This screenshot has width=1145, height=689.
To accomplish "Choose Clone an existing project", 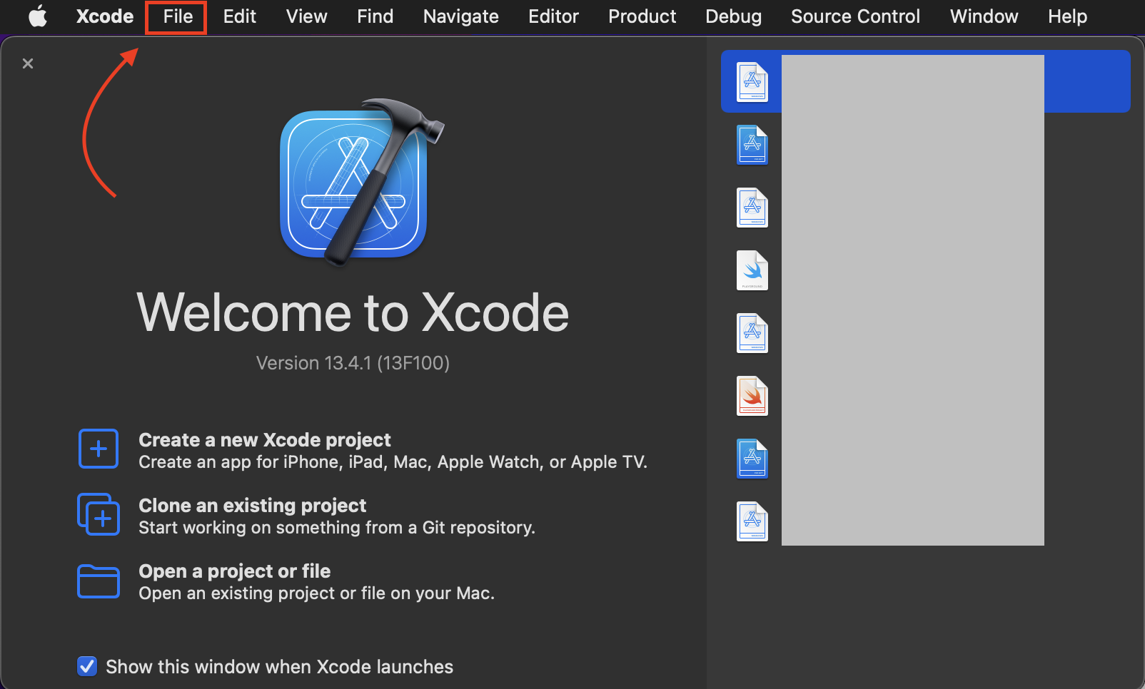I will 252,505.
